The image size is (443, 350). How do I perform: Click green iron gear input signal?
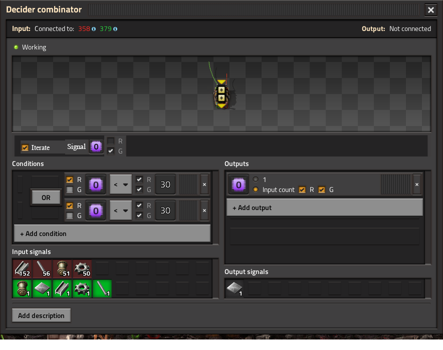click(x=82, y=288)
